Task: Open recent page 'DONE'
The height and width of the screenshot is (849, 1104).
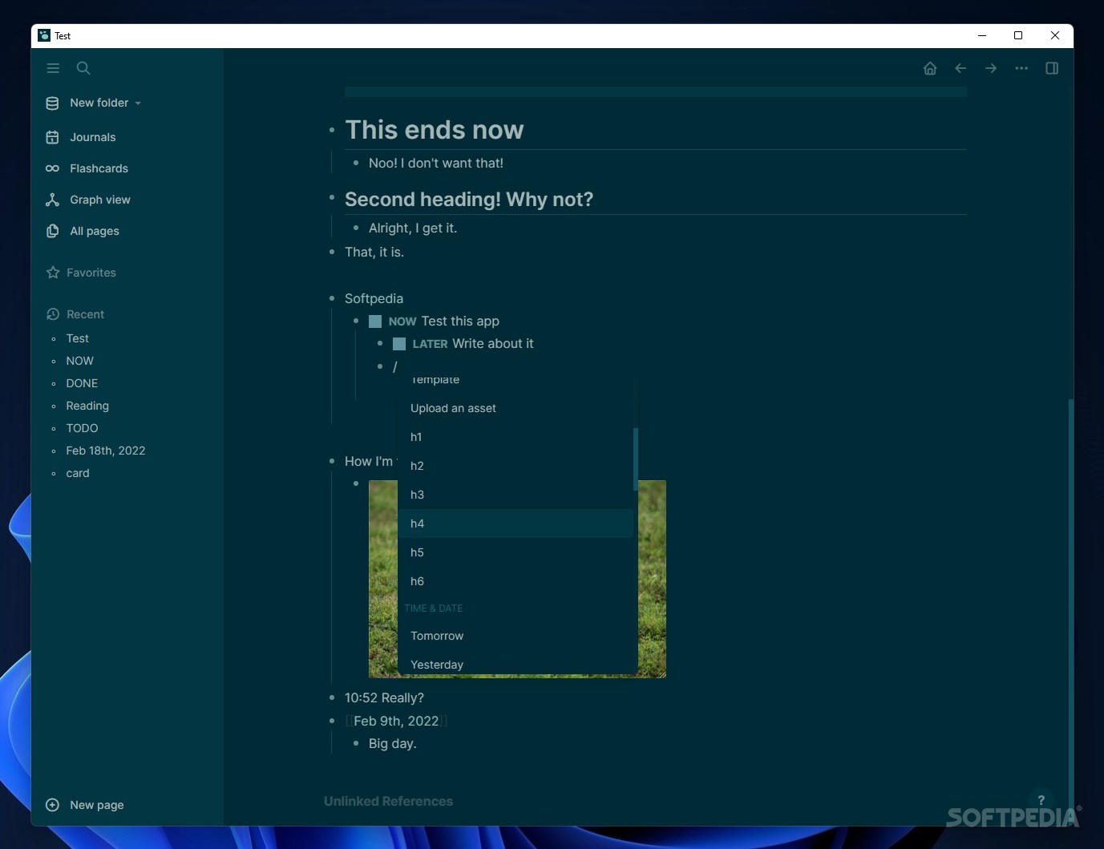Action: coord(82,383)
